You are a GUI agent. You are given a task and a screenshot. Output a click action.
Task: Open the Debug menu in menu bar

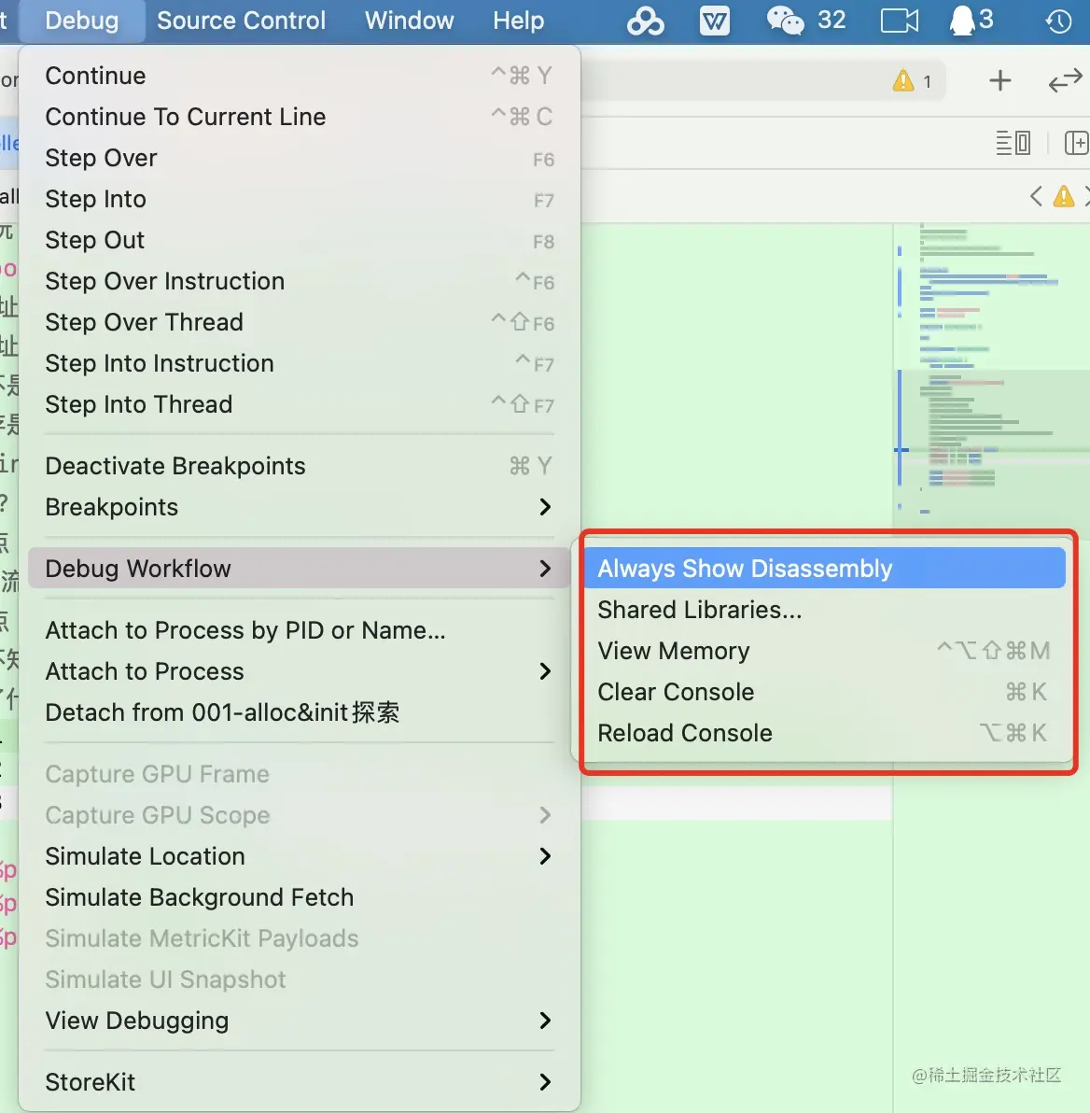(81, 21)
